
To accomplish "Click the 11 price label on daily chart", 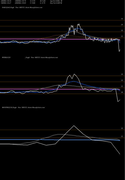I will 122,36.
